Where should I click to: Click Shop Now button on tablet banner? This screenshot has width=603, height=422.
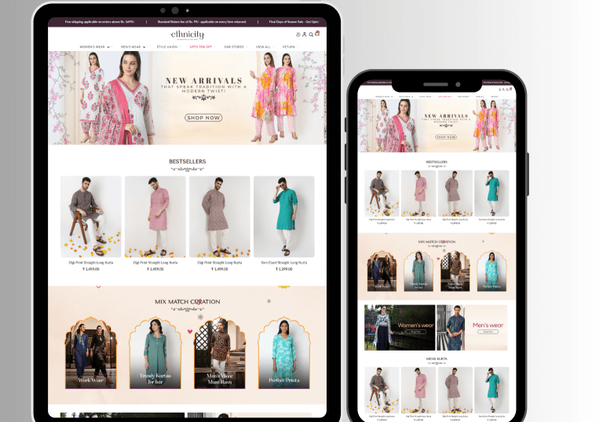tap(203, 118)
